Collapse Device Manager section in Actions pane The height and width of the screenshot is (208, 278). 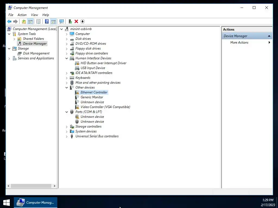pos(269,36)
